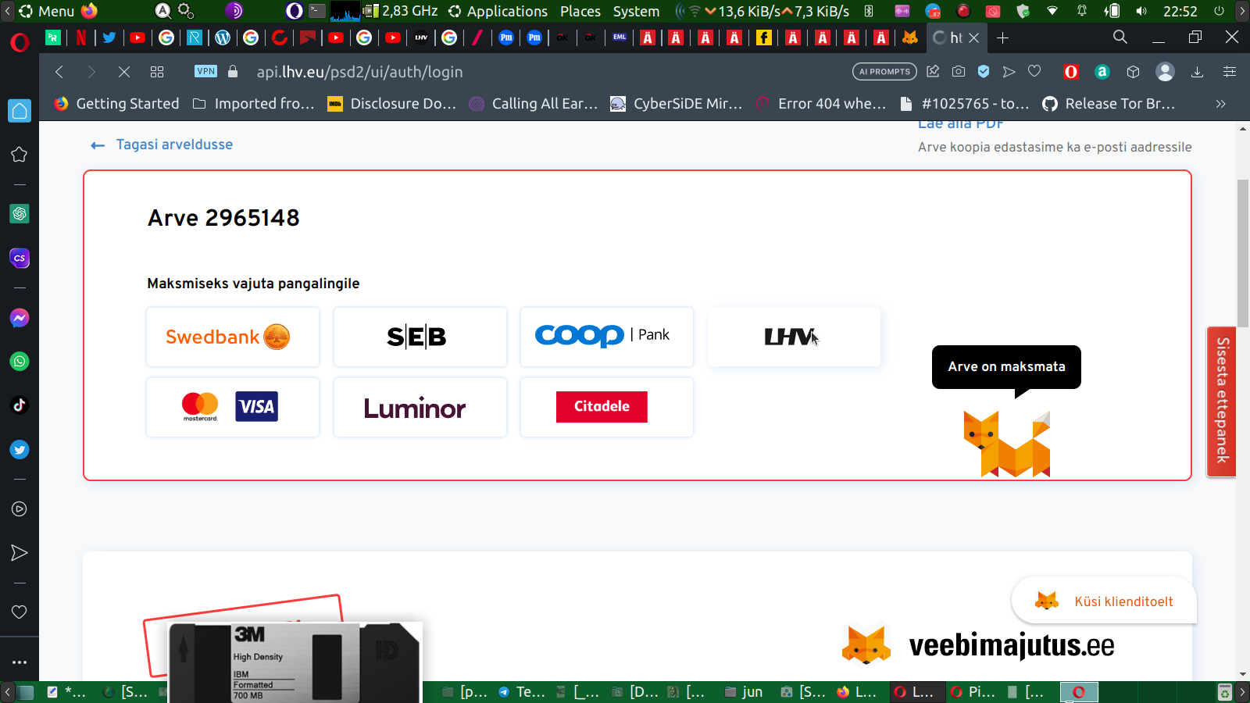Click the veebimajutus.ee logo
The height and width of the screenshot is (703, 1250).
[x=978, y=645]
